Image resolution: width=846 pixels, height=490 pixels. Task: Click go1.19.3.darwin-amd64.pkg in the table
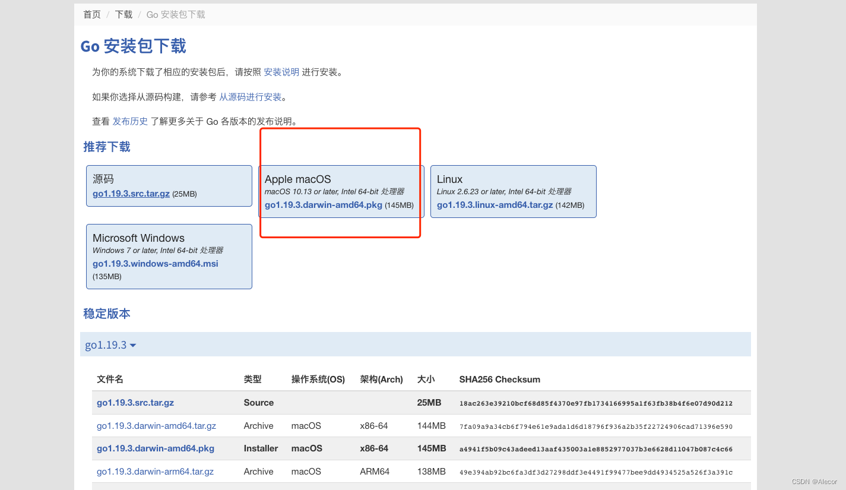pyautogui.click(x=156, y=448)
